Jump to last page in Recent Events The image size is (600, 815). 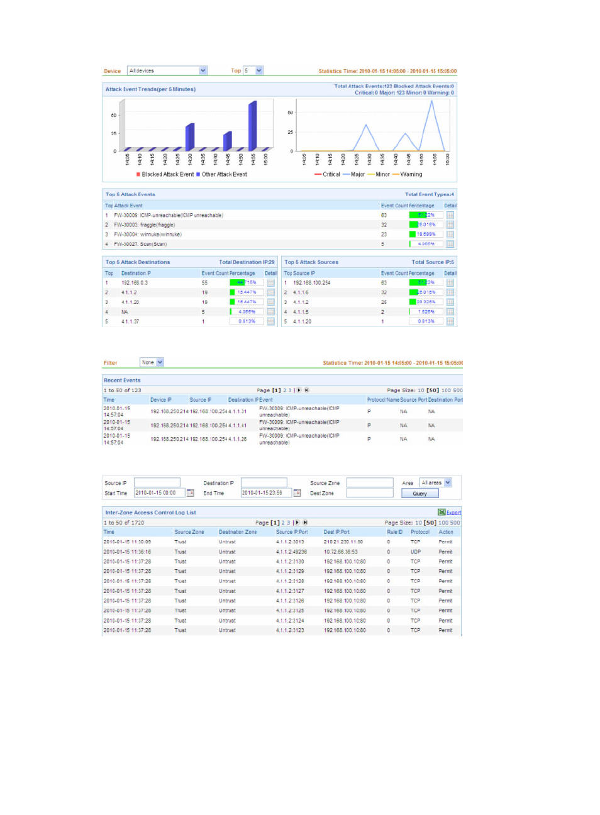coord(306,390)
